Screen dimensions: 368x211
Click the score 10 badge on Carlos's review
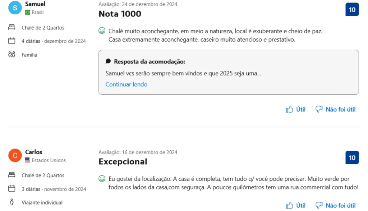coord(352,158)
